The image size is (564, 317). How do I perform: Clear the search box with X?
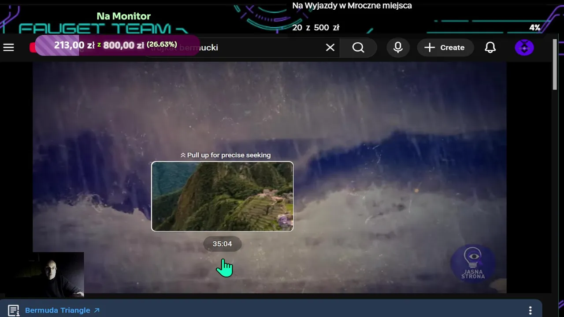tap(330, 48)
